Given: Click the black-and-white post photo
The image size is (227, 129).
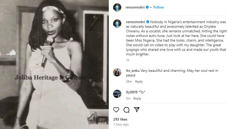Looking at the screenshot, I should click(54, 64).
